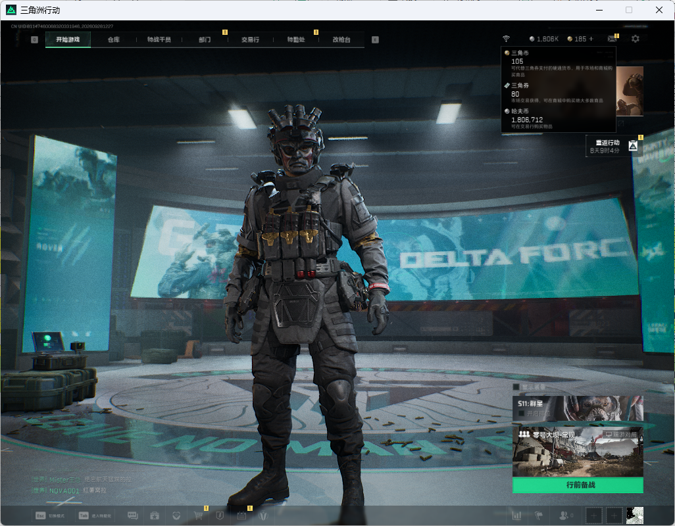
Task: Click the 端游对局 match type label
Action: [621, 435]
